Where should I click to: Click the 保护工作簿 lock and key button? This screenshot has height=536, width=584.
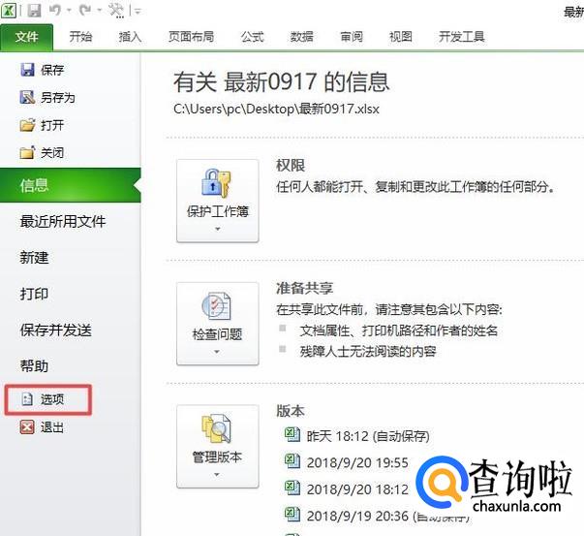pos(218,201)
